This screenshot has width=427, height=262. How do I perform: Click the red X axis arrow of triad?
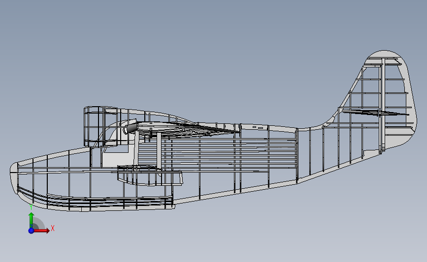click(41, 231)
